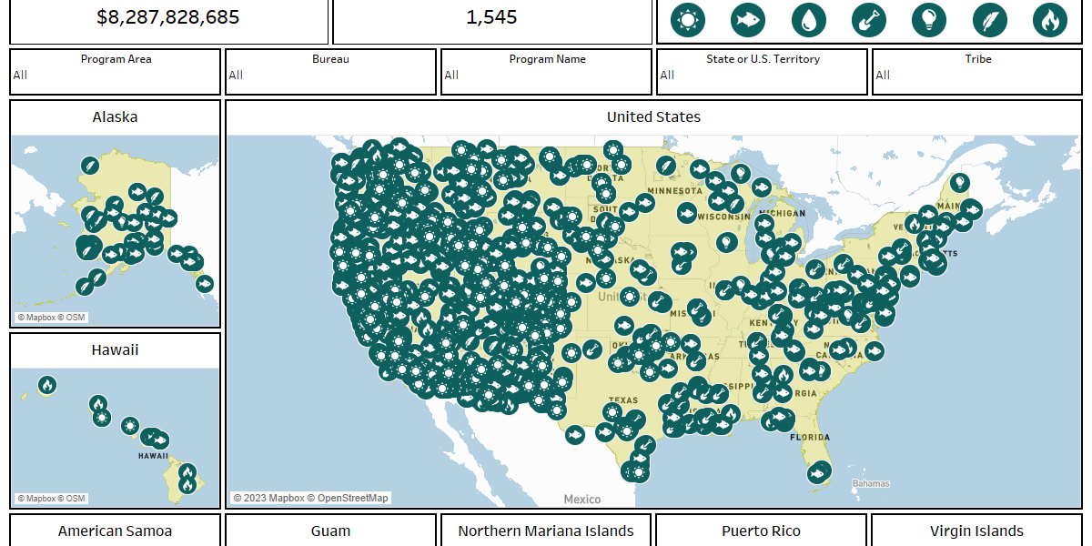Click the $8,287,828,685 funding total display
Viewport: 1092px width, 546px height.
click(167, 16)
